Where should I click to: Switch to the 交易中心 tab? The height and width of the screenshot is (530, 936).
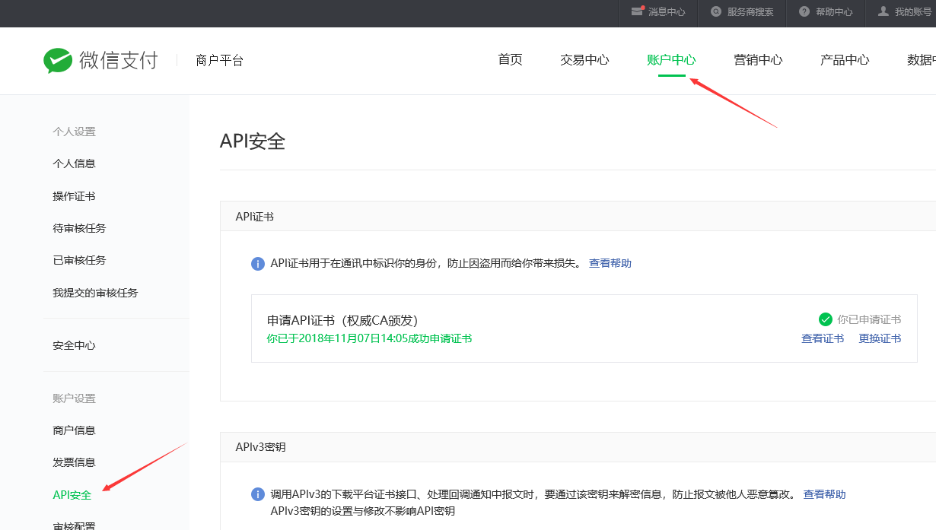pos(584,60)
